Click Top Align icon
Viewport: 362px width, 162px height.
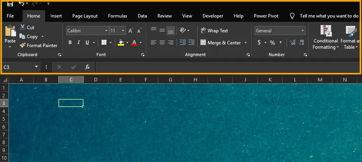coord(154,29)
